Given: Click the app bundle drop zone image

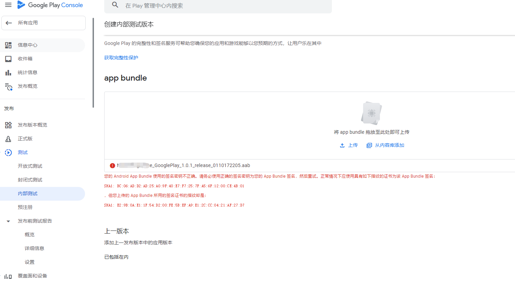Looking at the screenshot, I should [x=371, y=113].
